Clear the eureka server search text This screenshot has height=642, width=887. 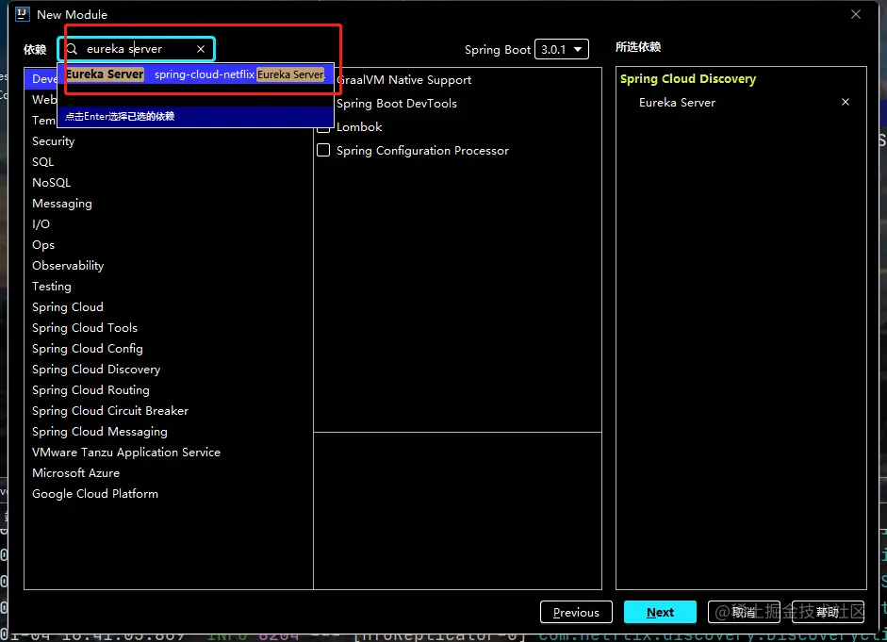pyautogui.click(x=201, y=49)
